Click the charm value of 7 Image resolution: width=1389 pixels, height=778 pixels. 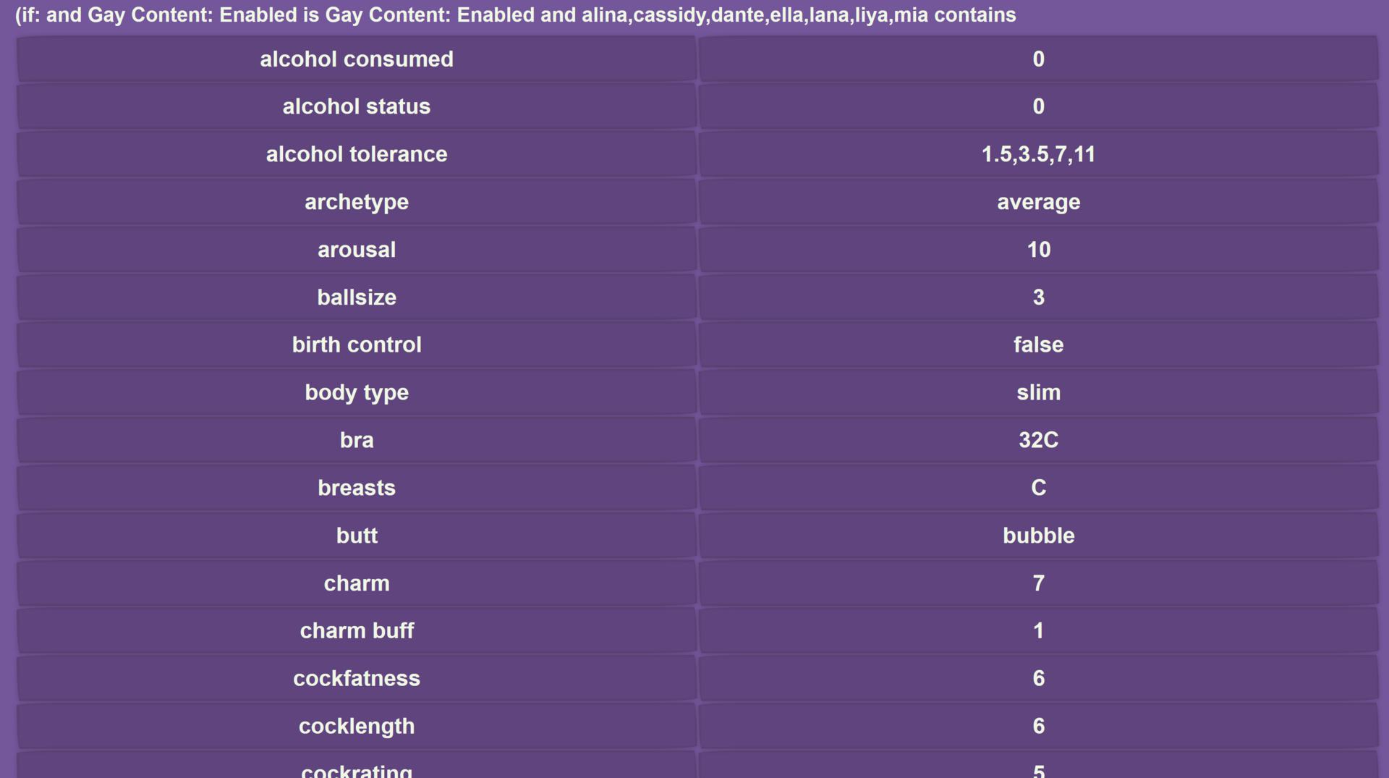[x=1038, y=583]
